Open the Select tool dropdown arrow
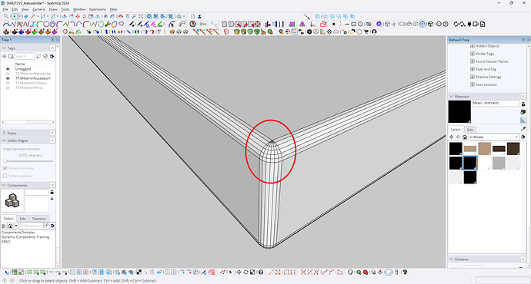The height and width of the screenshot is (284, 531). (x=20, y=16)
